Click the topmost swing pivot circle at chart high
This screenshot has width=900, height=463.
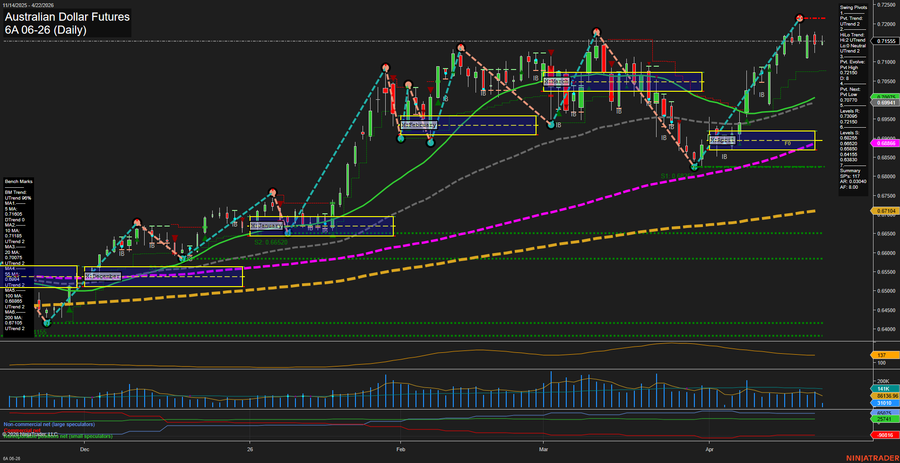799,17
